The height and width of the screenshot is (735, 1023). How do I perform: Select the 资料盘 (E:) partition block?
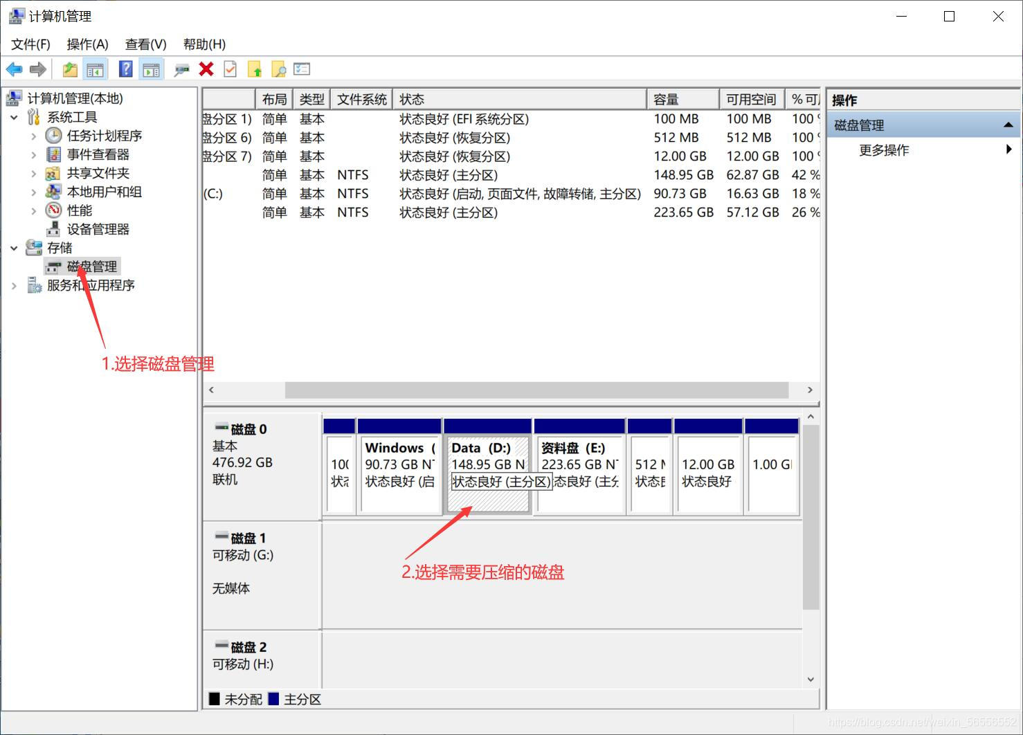click(580, 474)
